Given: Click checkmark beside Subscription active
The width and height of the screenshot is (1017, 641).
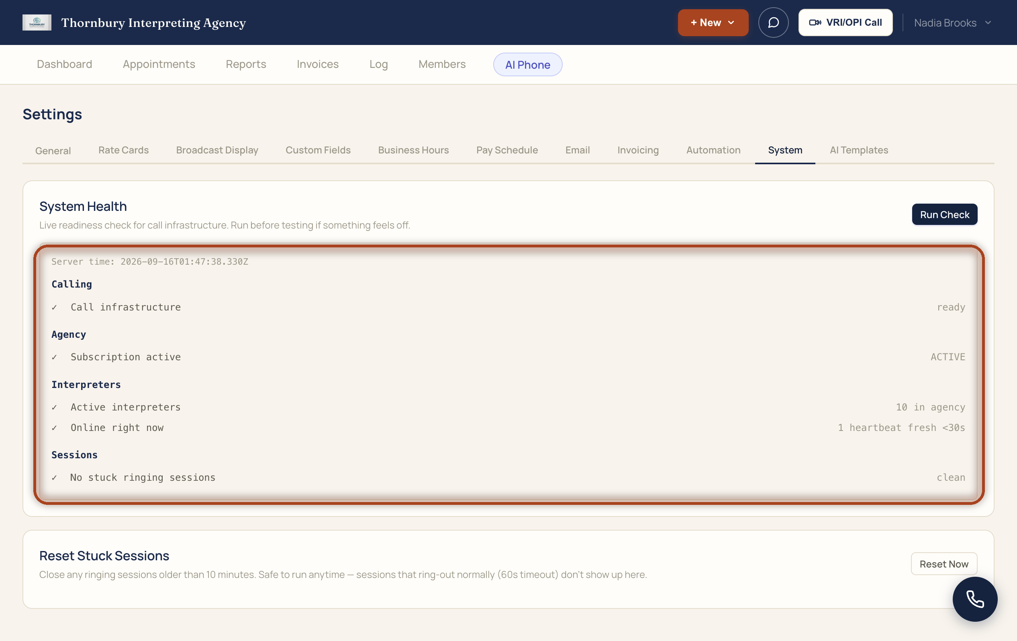Looking at the screenshot, I should [55, 357].
